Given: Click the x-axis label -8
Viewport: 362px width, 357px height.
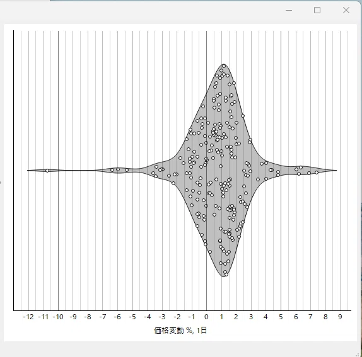Looking at the screenshot, I should click(88, 317).
